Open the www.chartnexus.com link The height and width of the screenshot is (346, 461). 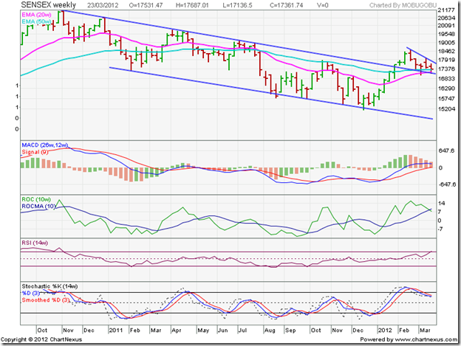tap(426, 339)
